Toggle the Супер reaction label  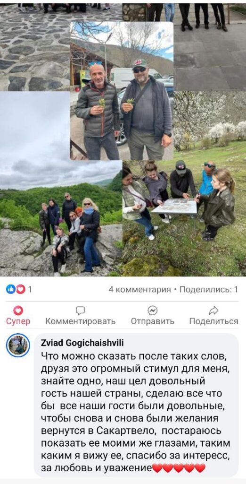point(18,321)
